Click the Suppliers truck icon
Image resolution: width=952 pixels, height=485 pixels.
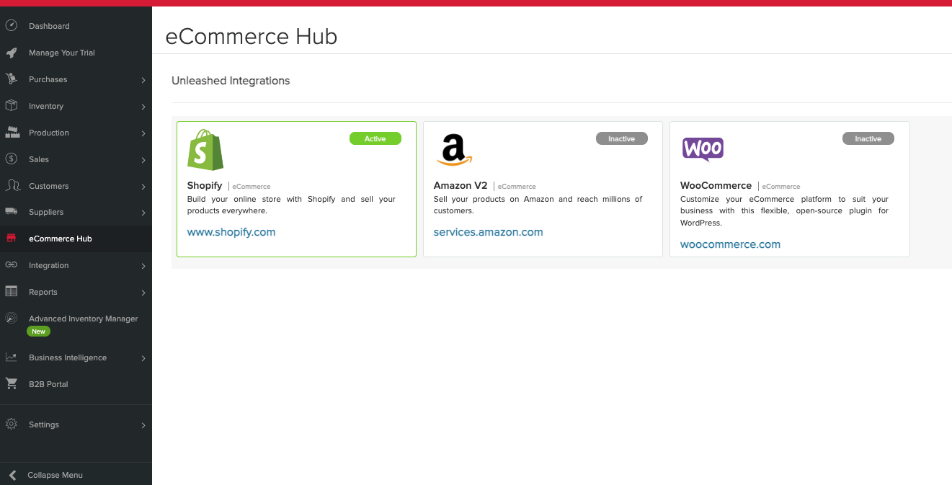[11, 212]
